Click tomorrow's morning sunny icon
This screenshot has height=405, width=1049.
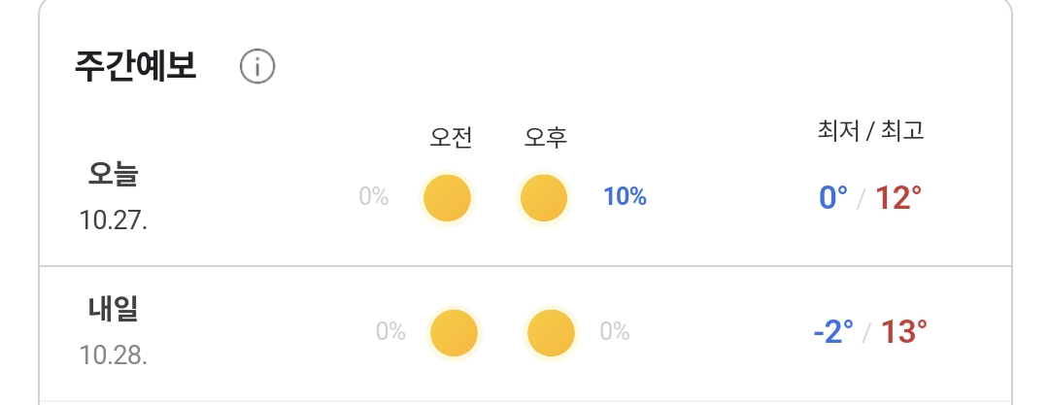[x=455, y=333]
